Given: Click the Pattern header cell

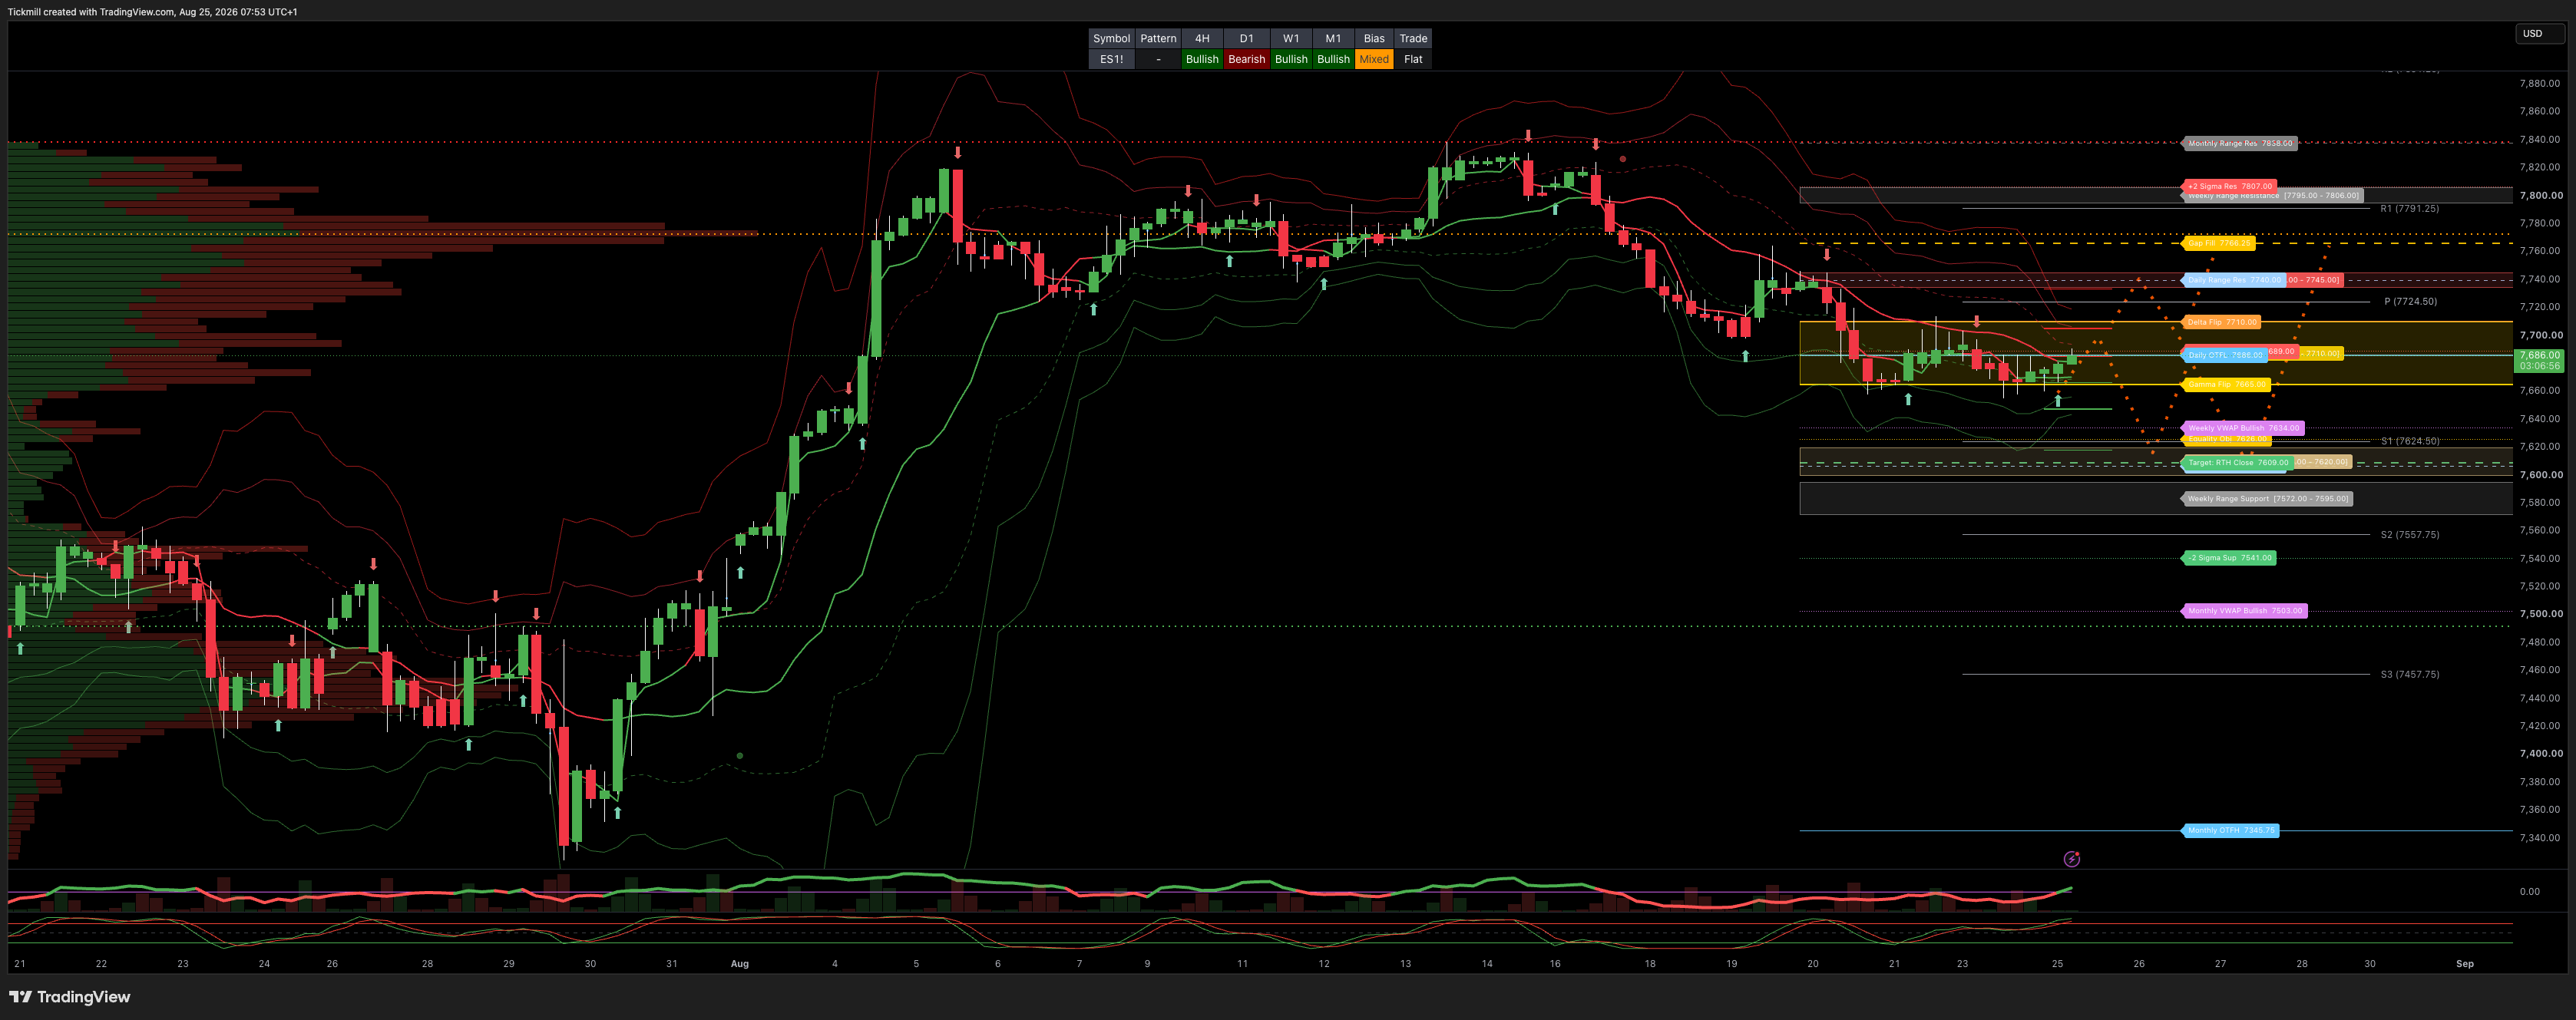Looking at the screenshot, I should 1158,39.
